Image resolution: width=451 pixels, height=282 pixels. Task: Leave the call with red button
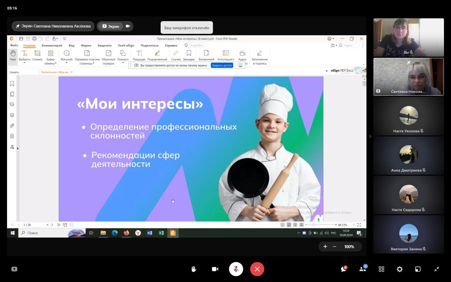(257, 269)
